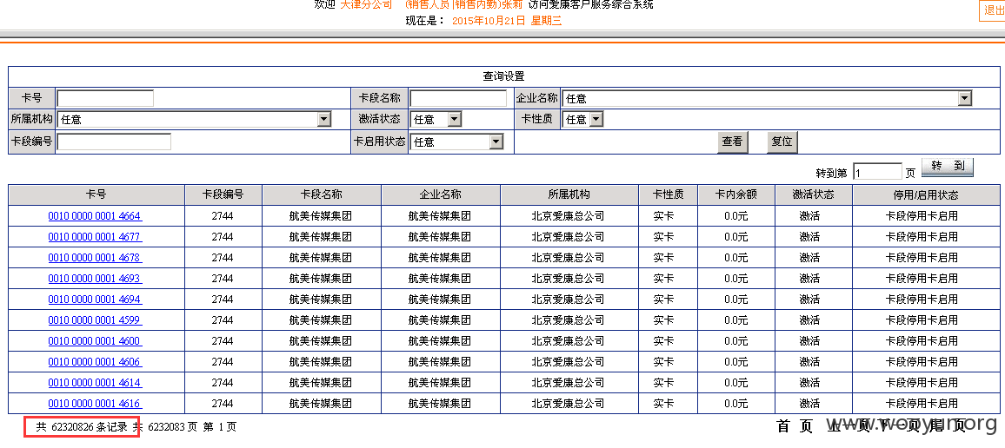The width and height of the screenshot is (1005, 448).
Task: Click 北京爱康总公司 in row 4677
Action: coord(568,237)
